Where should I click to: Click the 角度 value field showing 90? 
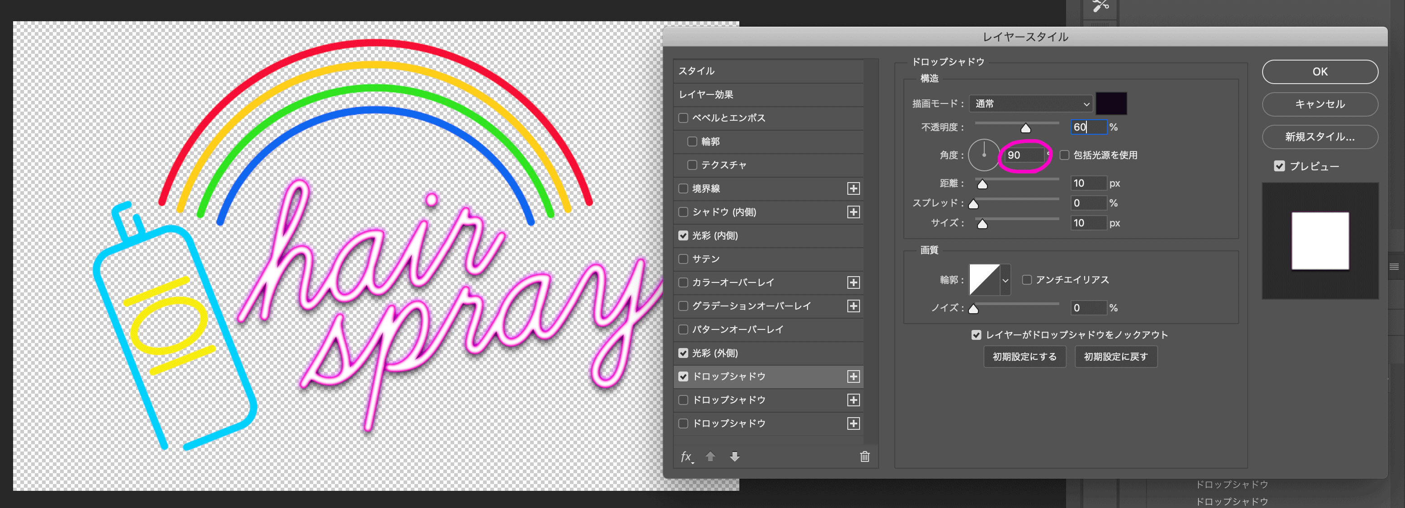pos(1024,155)
